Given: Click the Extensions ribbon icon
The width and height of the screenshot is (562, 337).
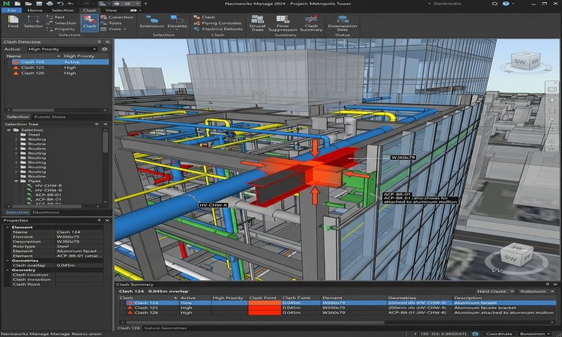Looking at the screenshot, I should tap(152, 22).
